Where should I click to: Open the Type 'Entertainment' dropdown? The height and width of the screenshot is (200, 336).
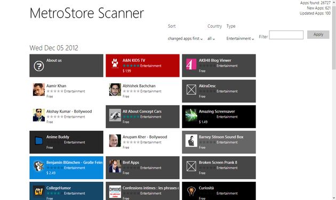tap(240, 38)
